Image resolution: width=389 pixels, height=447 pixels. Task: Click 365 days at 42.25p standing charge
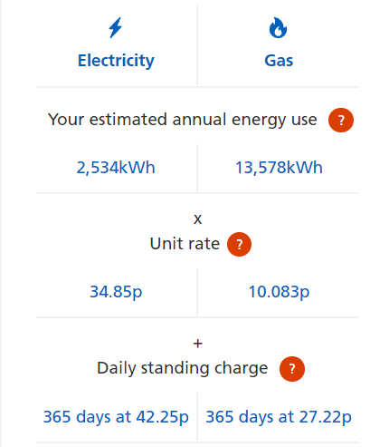click(116, 417)
